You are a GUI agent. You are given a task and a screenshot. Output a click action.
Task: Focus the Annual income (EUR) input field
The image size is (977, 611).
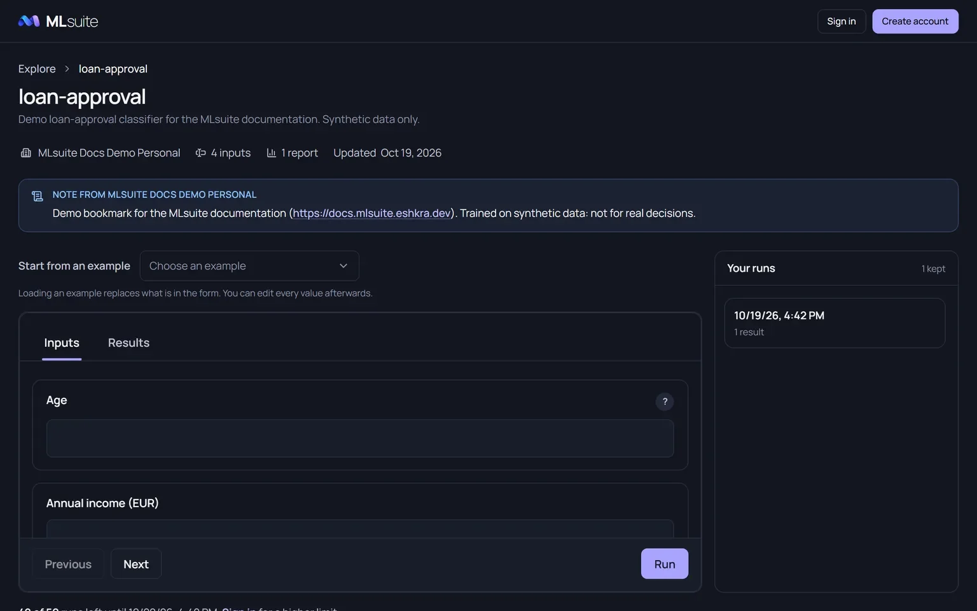click(360, 529)
